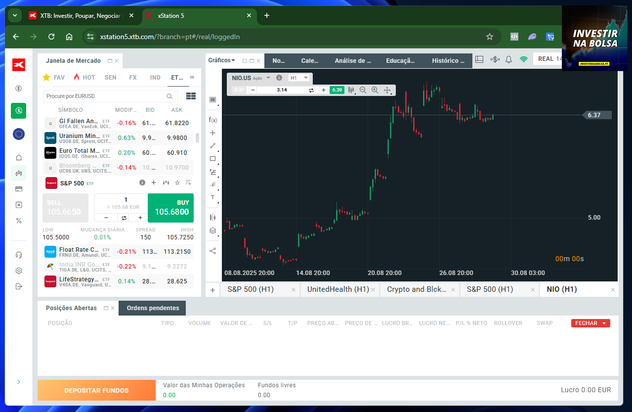This screenshot has height=412, width=632.
Task: Toggle volume/value mode in S&P 500 order box
Action: tap(125, 218)
